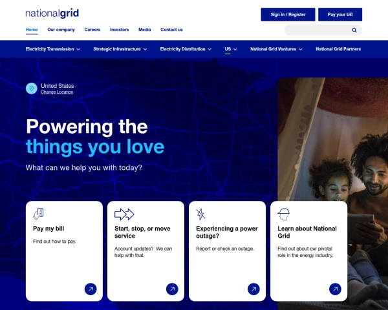
Task: Open the Pay my bill arrow button
Action: 91,289
